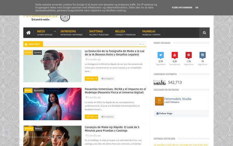This screenshot has width=233, height=146.
Task: Click the 4 months ago timestamp
Action: [94, 59]
